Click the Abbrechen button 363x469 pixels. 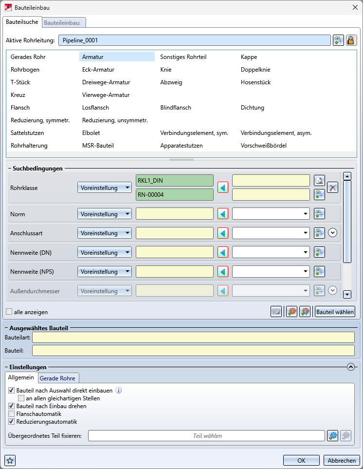click(x=342, y=460)
